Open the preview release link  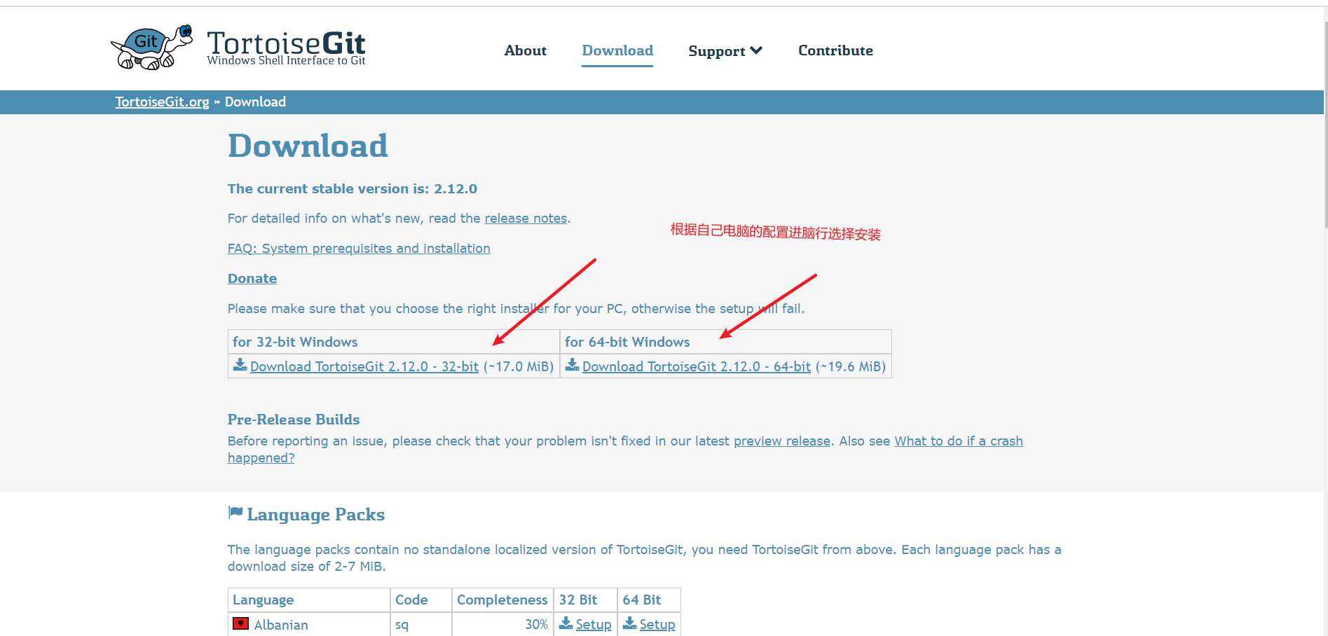(x=782, y=441)
